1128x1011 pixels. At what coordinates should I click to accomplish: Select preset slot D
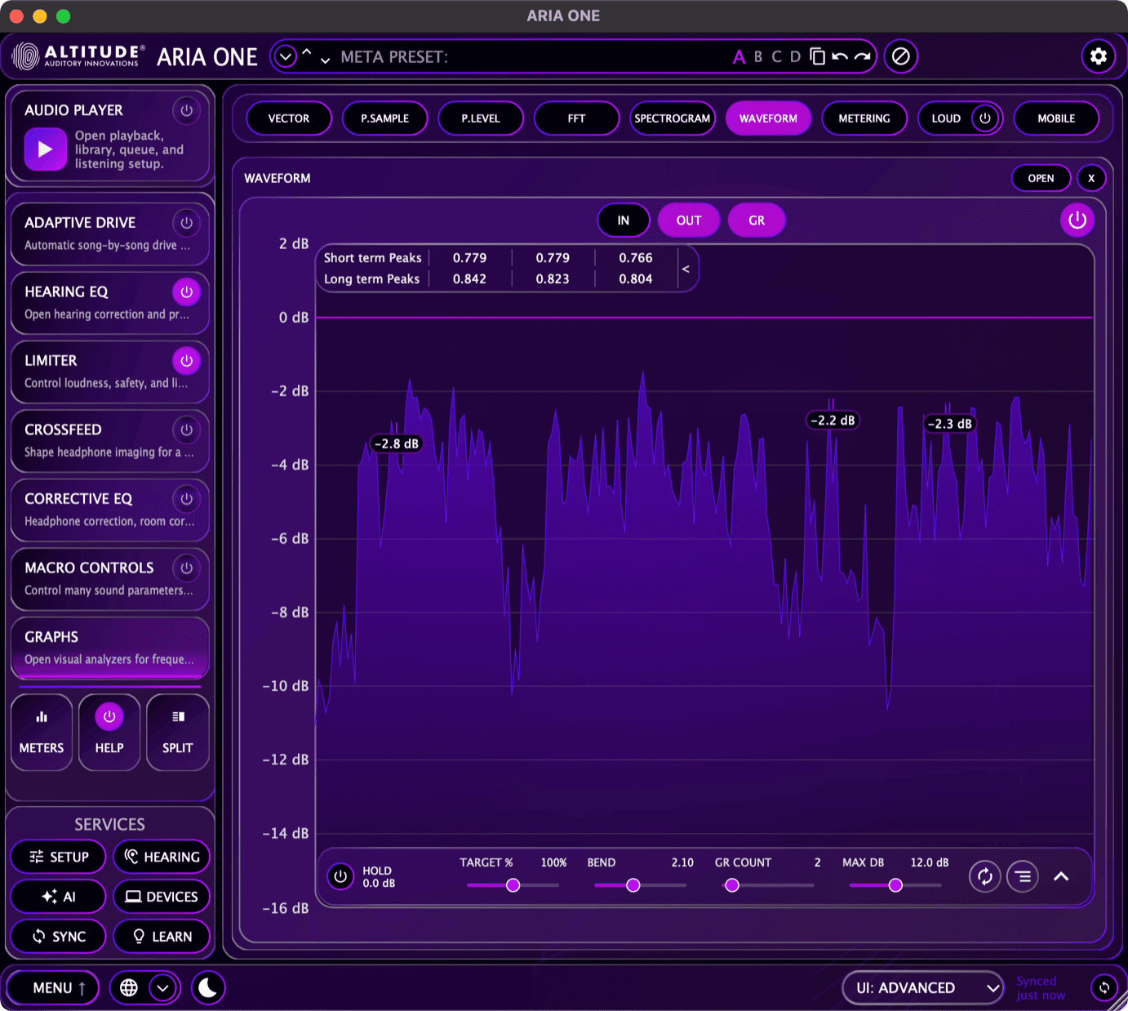click(x=795, y=56)
